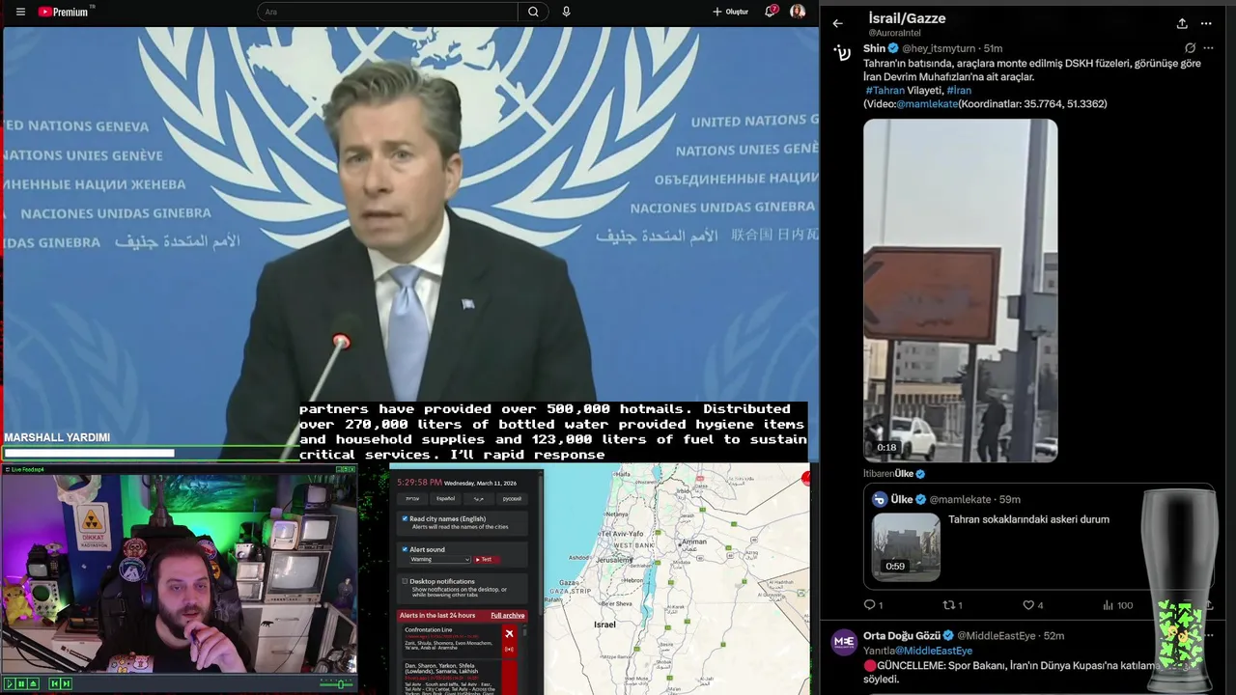Toggle the Alert sound checkbox
The width and height of the screenshot is (1236, 695).
pyautogui.click(x=405, y=550)
